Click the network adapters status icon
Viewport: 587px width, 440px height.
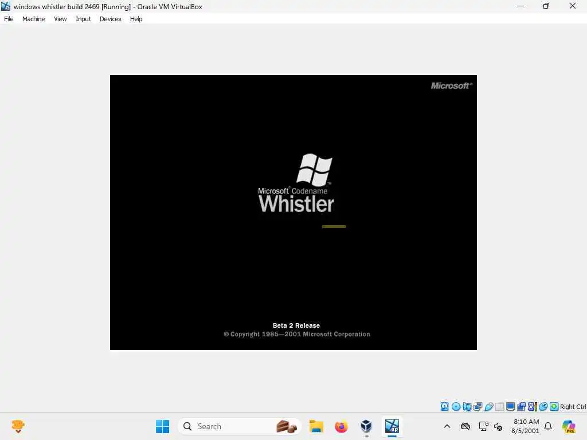[x=478, y=406]
